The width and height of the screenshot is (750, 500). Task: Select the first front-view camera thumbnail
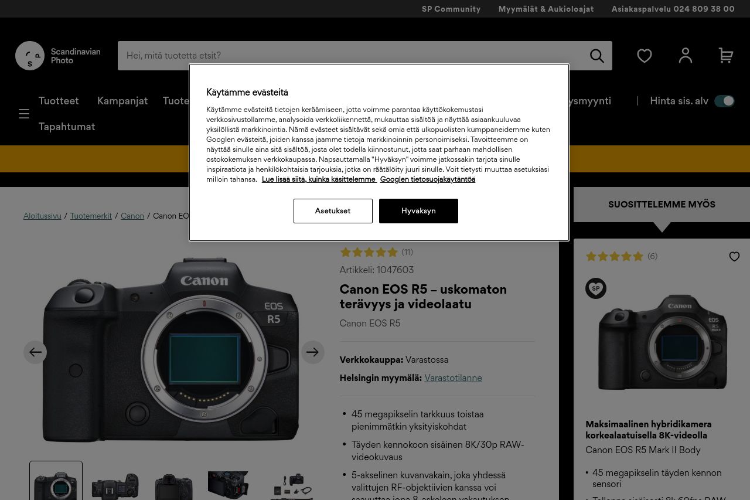tap(56, 481)
